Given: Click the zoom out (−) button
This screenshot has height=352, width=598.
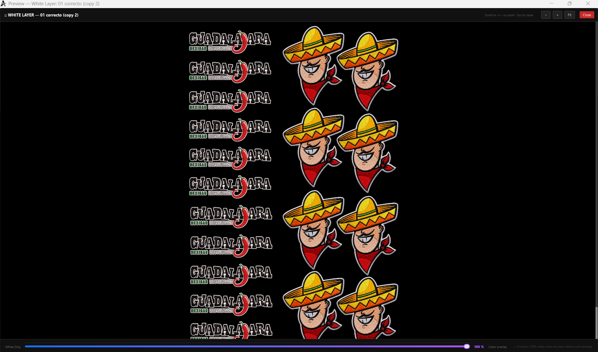Looking at the screenshot, I should pos(546,15).
